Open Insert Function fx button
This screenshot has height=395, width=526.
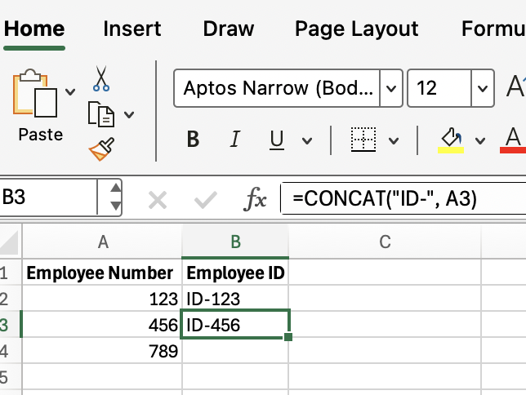255,199
